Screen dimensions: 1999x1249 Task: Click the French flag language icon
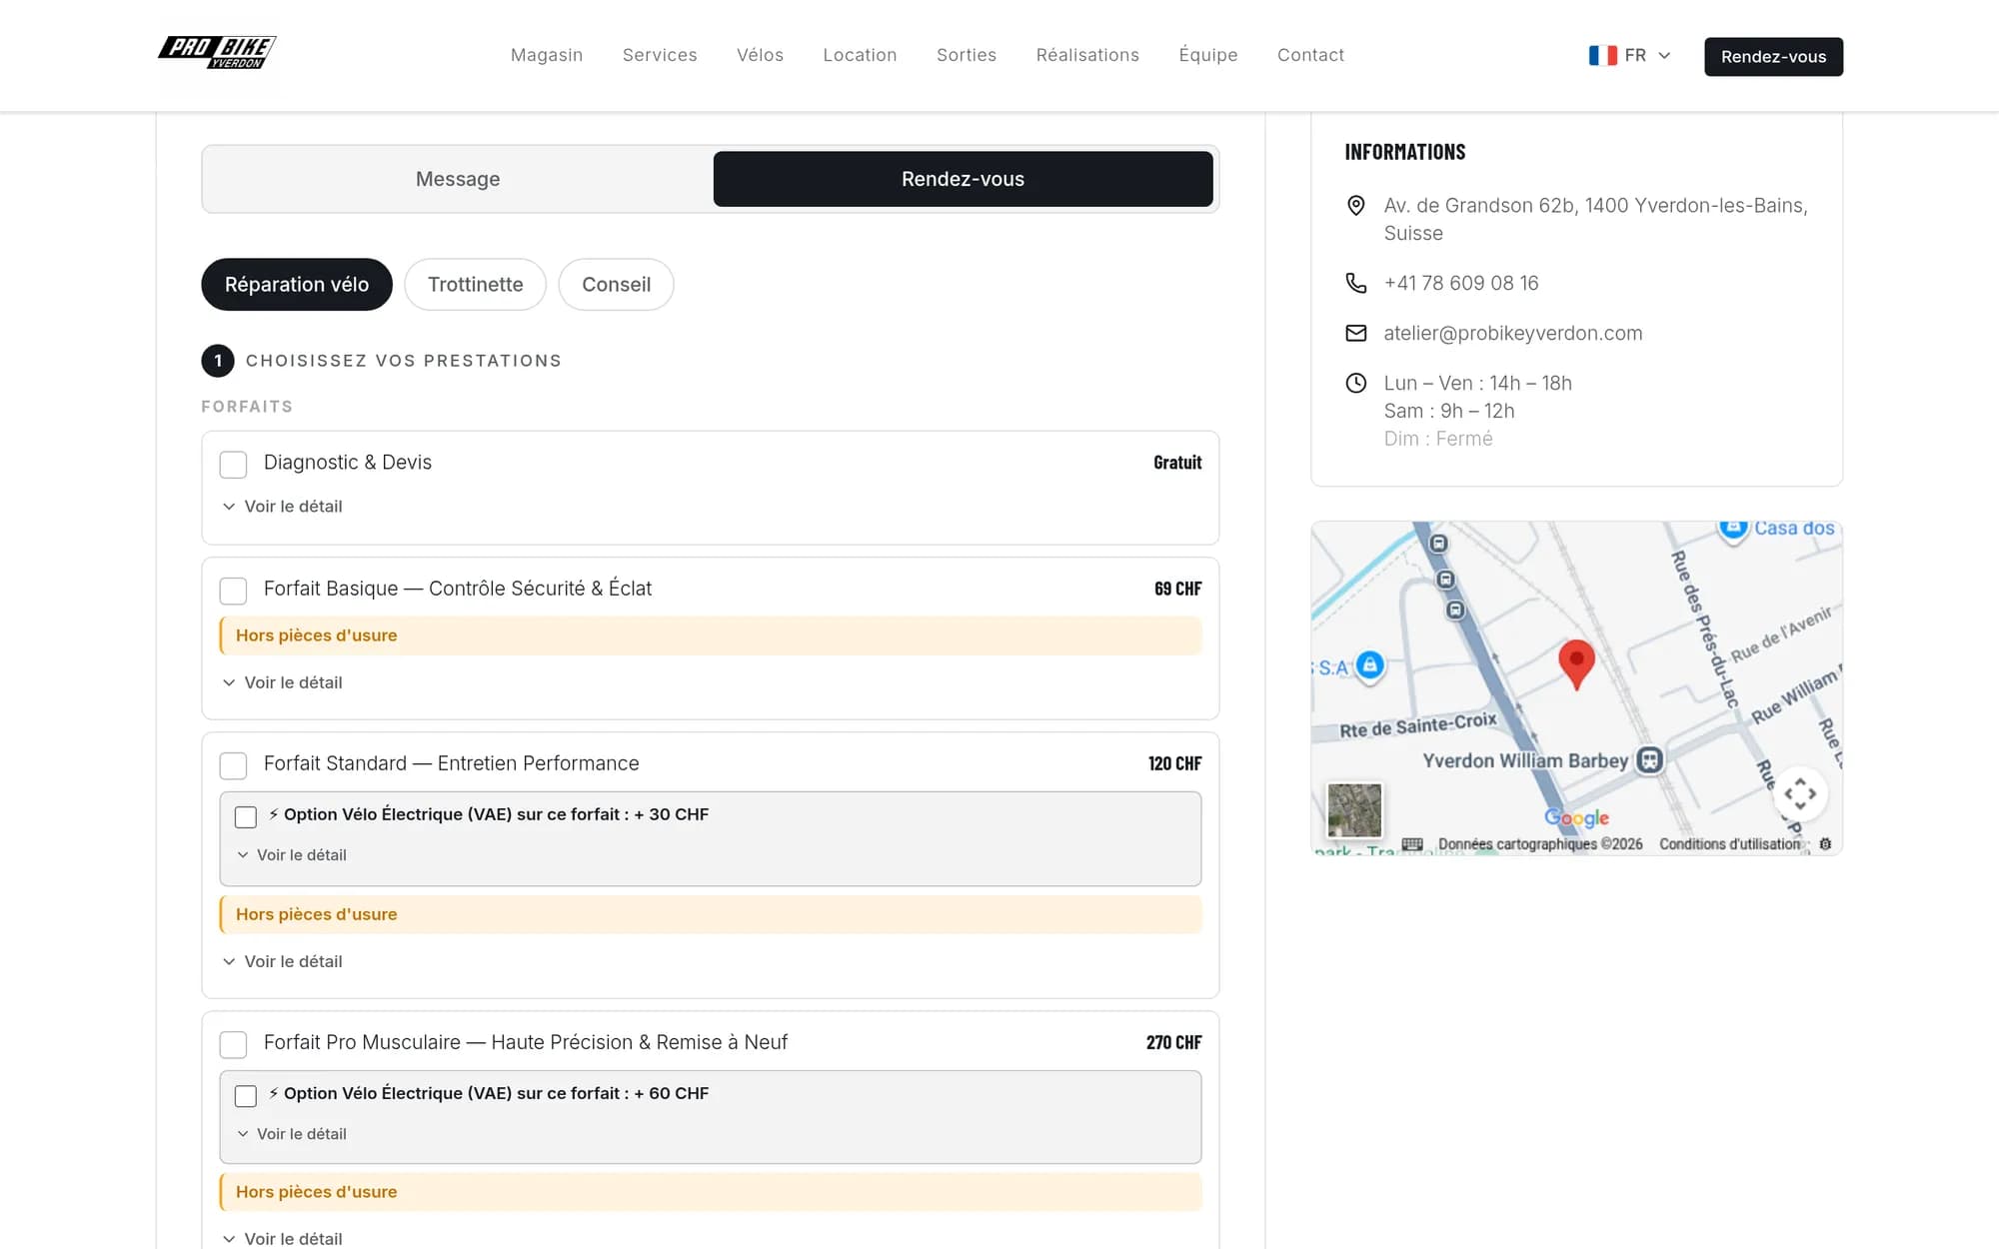(1602, 56)
